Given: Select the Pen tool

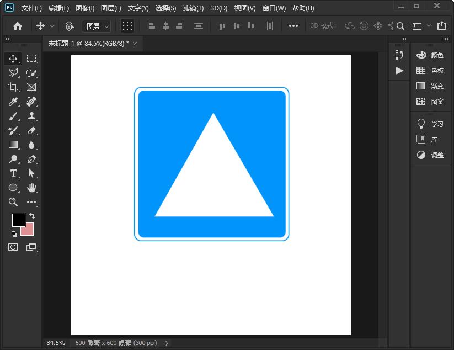Looking at the screenshot, I should coord(31,160).
